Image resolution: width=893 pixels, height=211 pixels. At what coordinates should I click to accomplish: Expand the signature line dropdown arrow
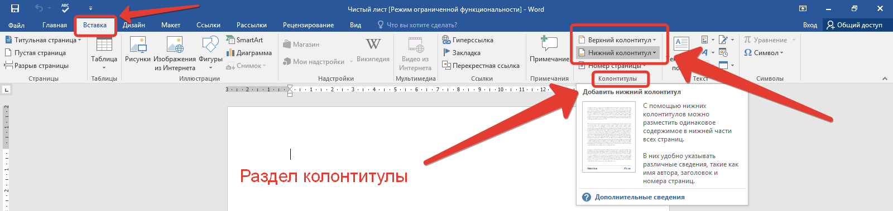[732, 40]
